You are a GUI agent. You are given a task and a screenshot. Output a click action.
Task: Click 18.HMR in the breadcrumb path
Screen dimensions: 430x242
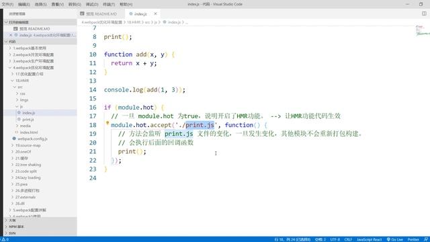(x=134, y=22)
